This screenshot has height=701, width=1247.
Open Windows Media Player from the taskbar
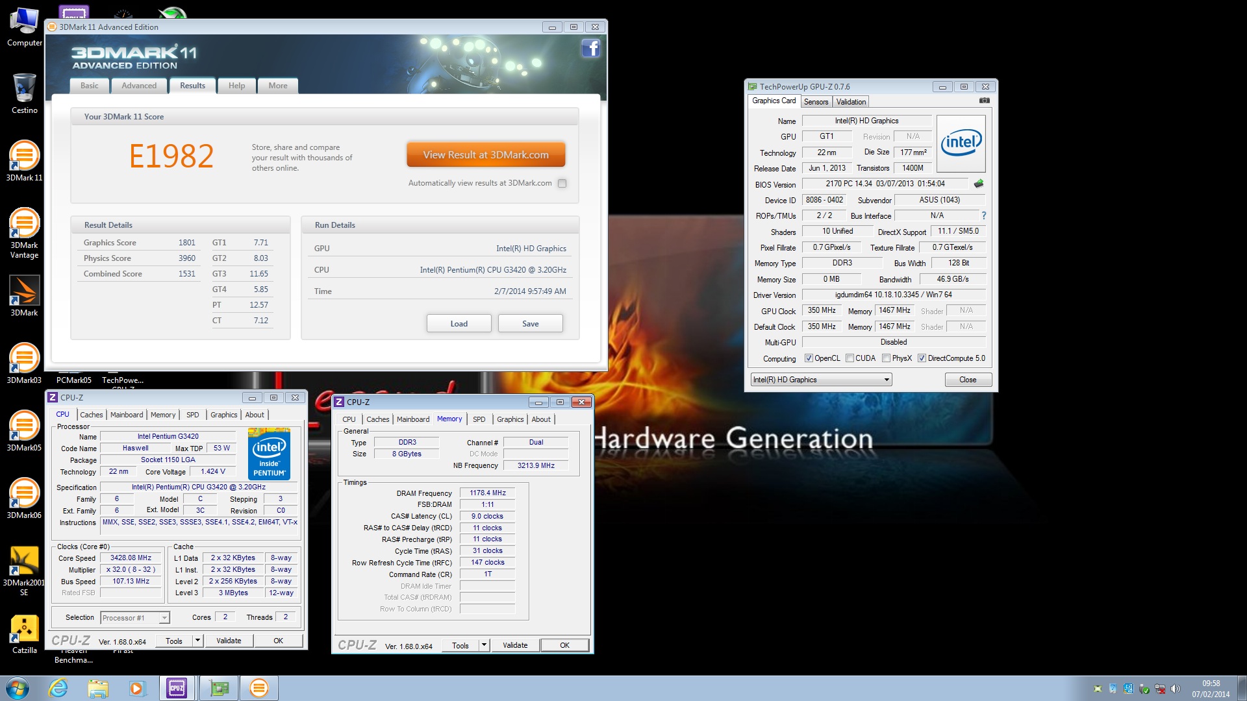point(137,688)
